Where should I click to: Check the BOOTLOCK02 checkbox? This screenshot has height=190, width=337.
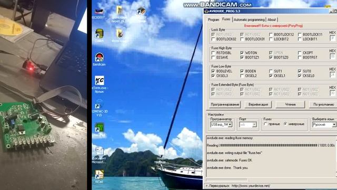pyautogui.click(x=213, y=39)
